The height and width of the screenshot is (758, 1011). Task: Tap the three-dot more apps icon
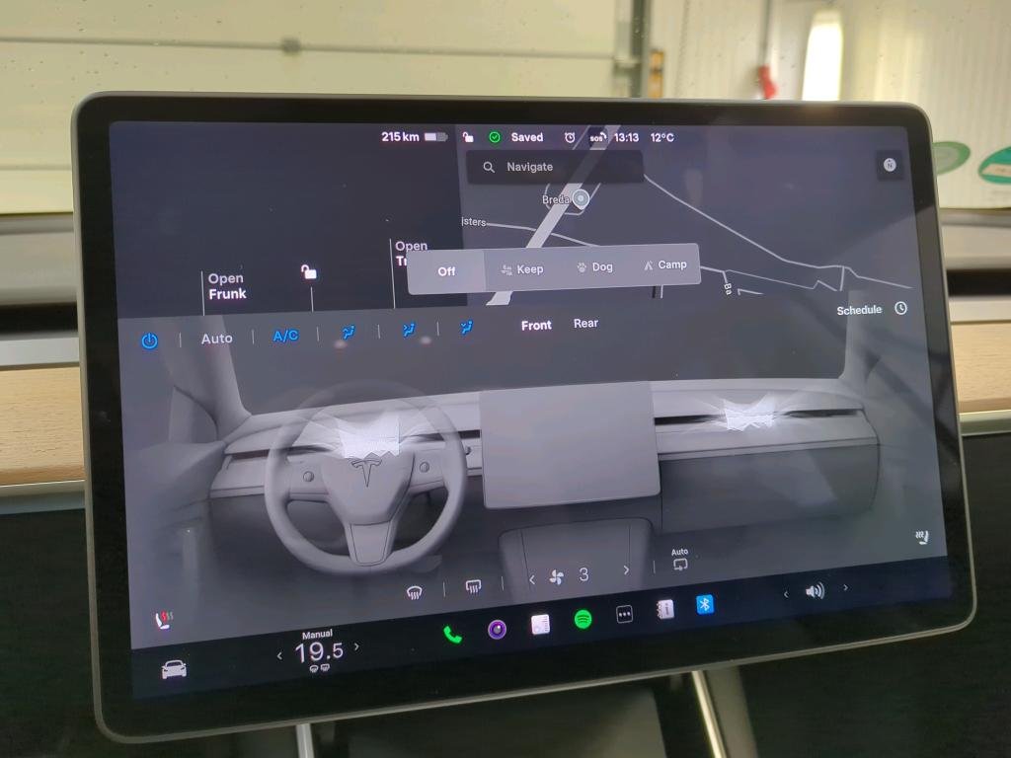pos(624,614)
